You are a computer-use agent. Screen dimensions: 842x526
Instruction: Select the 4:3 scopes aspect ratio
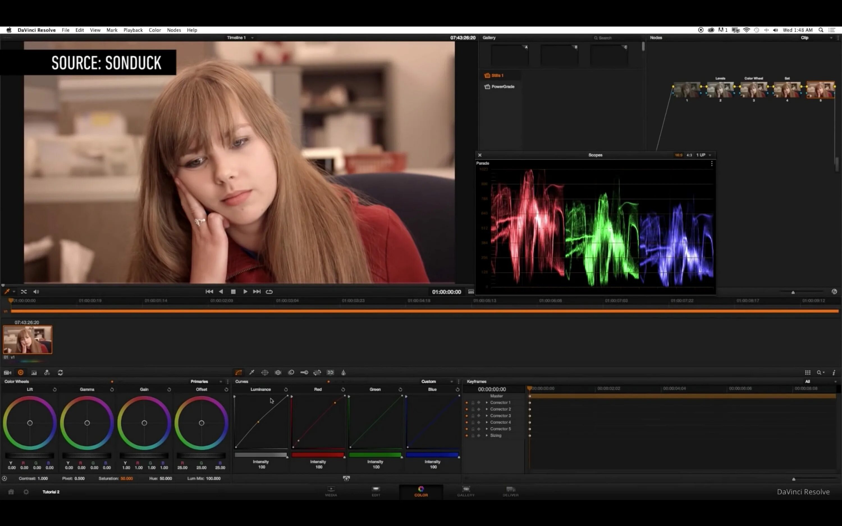click(x=689, y=155)
